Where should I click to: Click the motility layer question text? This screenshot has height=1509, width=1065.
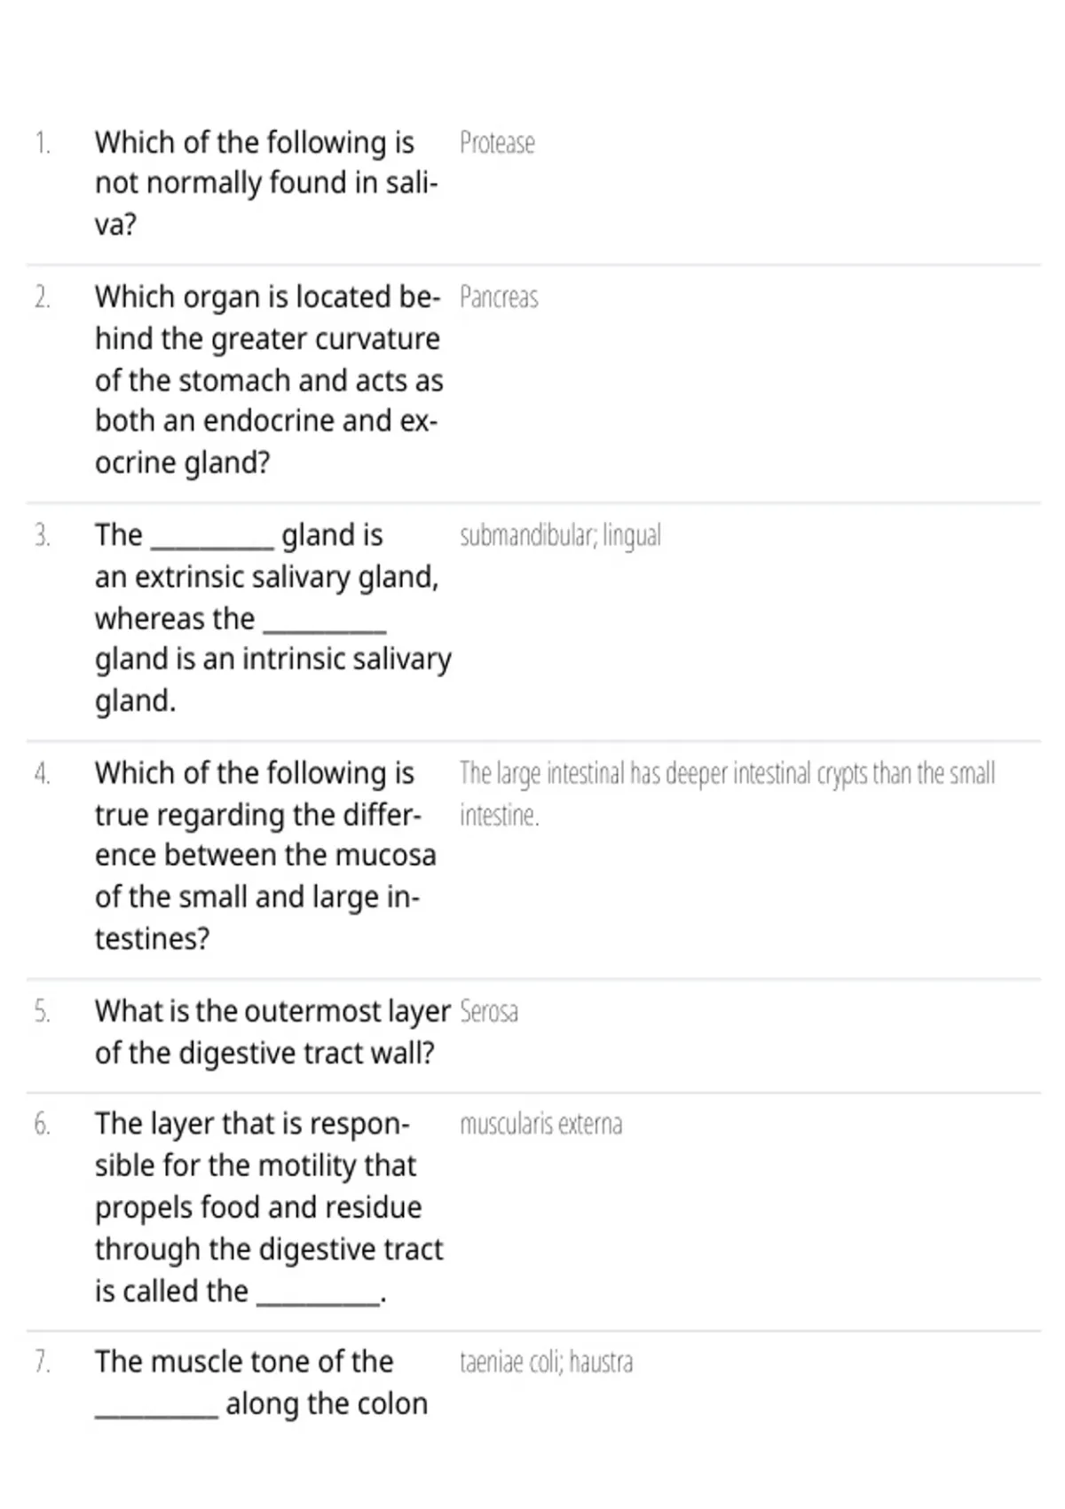click(x=269, y=1207)
